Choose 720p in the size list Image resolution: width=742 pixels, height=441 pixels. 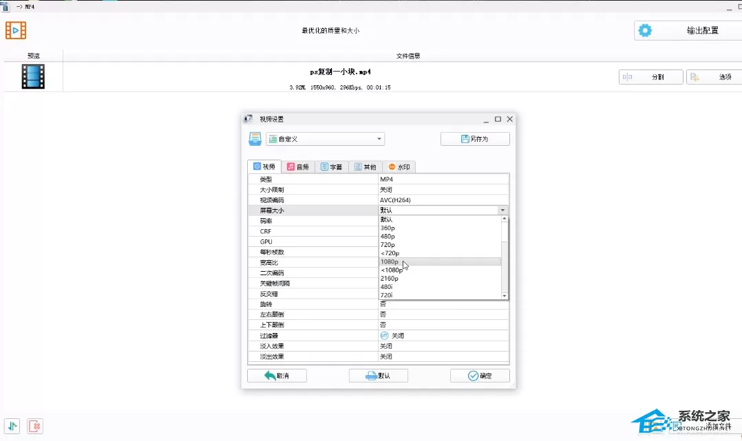(388, 245)
